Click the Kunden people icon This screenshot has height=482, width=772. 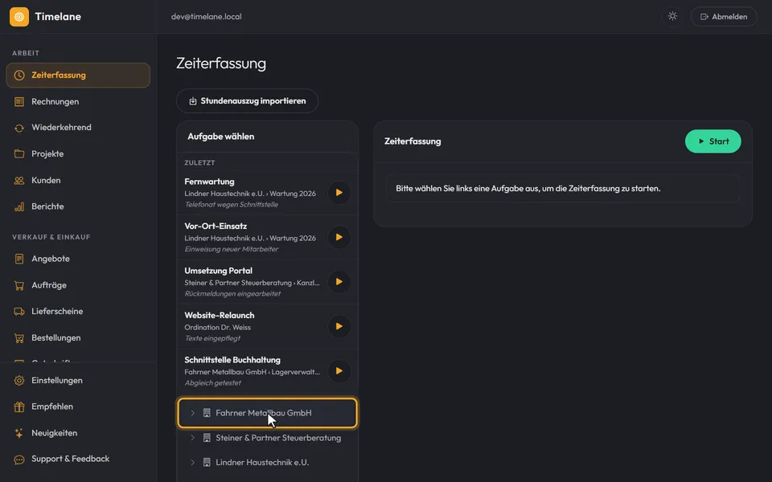(19, 181)
